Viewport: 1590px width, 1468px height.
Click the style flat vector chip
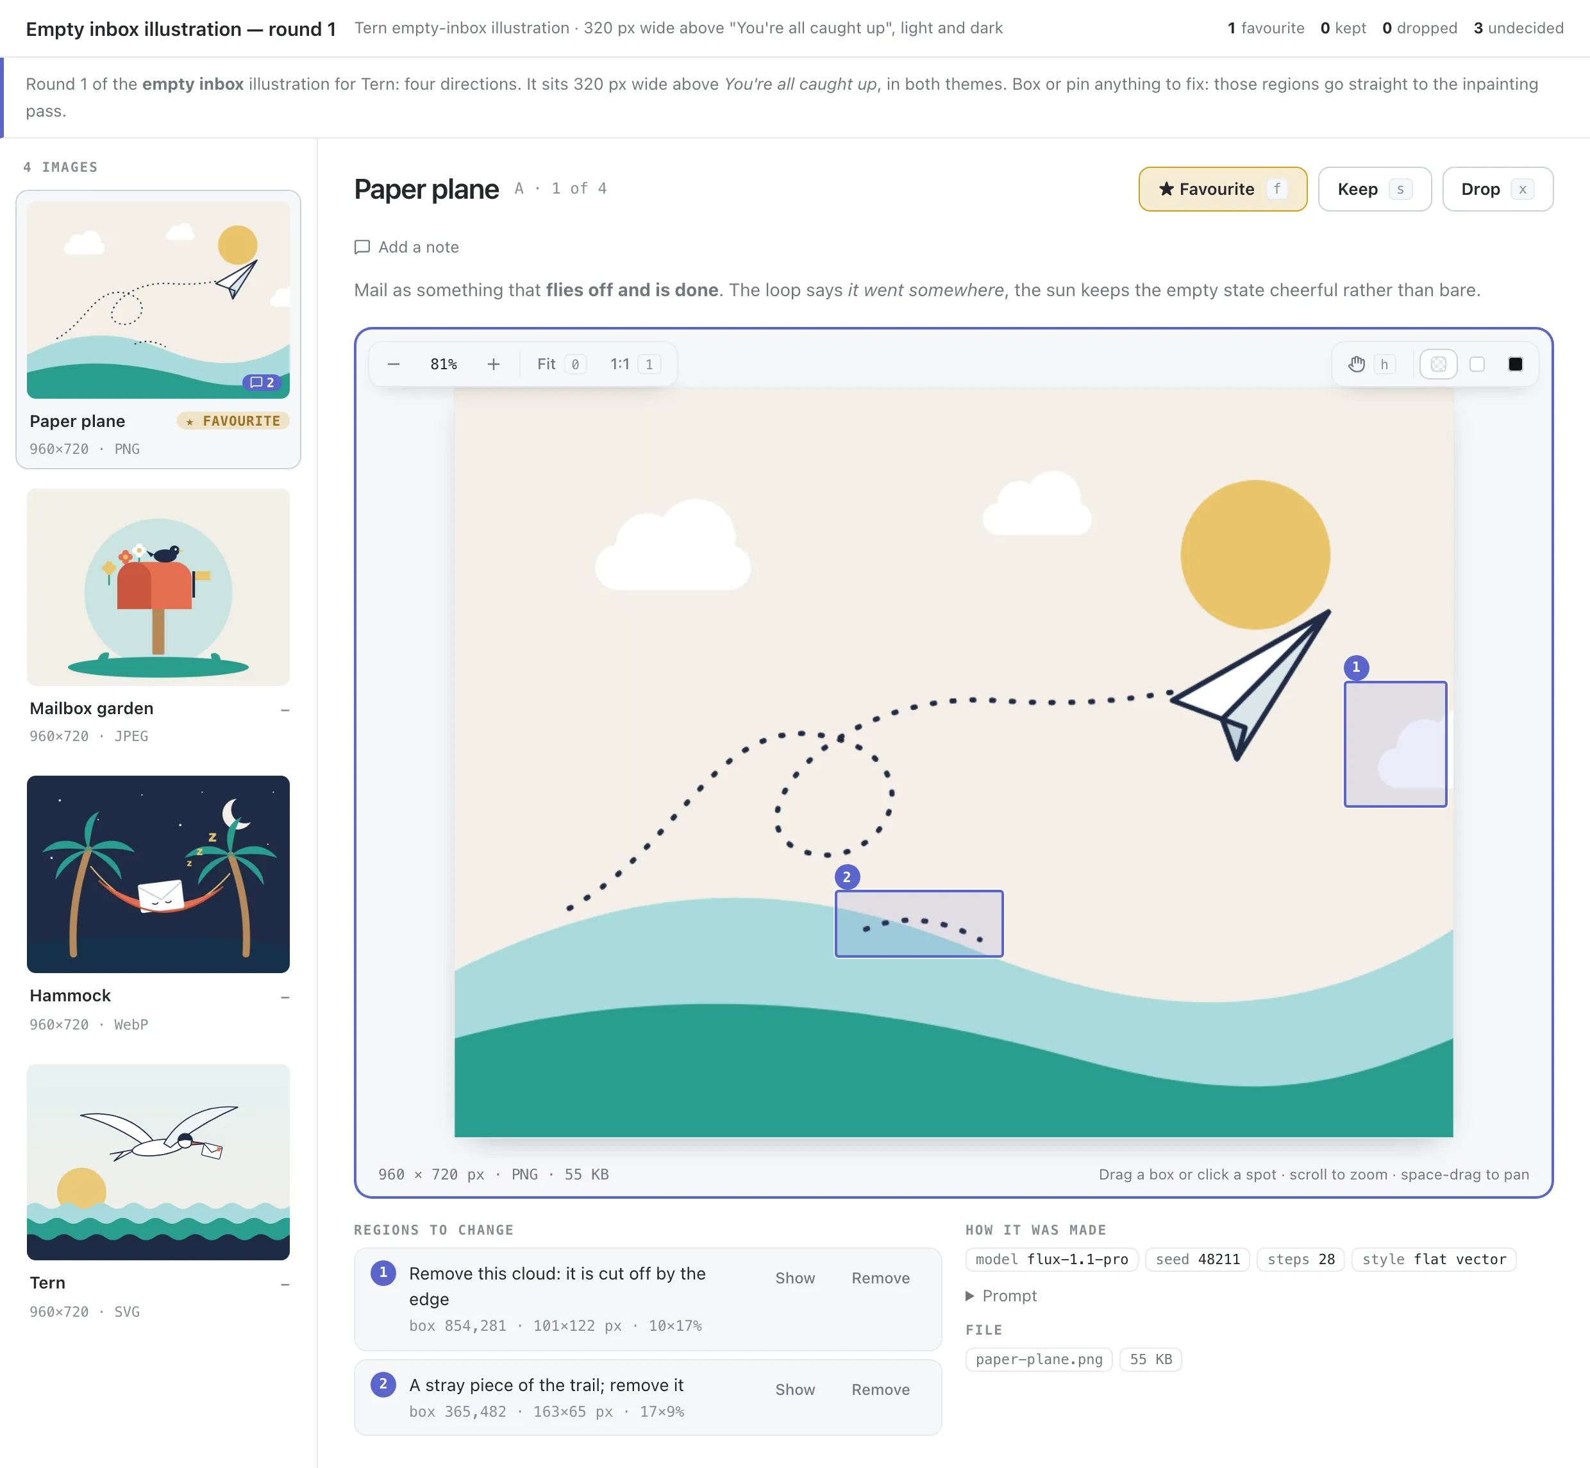(1434, 1259)
